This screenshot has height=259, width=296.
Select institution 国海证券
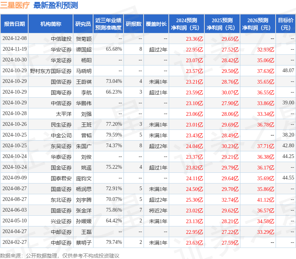tap(61, 92)
